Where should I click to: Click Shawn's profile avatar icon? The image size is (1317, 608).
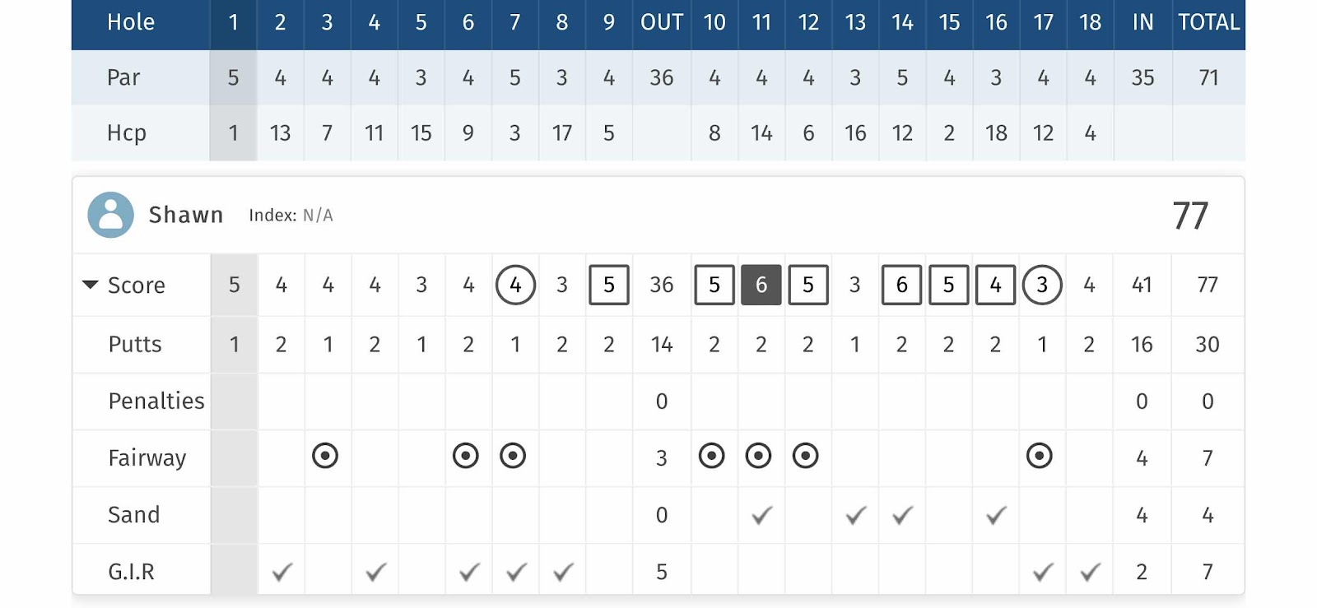tap(110, 215)
